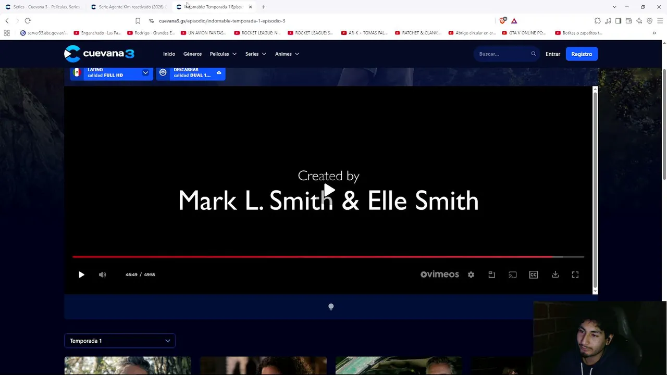Switch to the Series - Cuevana 3 tab
The width and height of the screenshot is (667, 375).
point(43,7)
